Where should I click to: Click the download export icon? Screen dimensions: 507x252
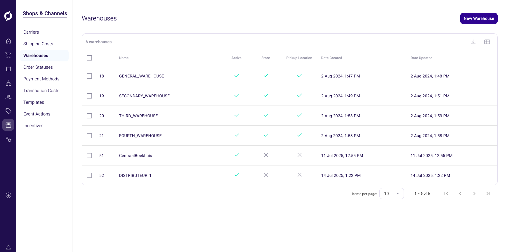[x=473, y=42]
